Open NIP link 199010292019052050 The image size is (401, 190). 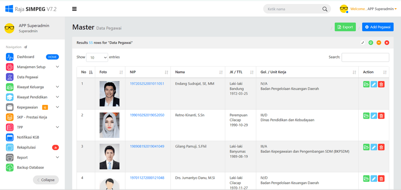(147, 115)
